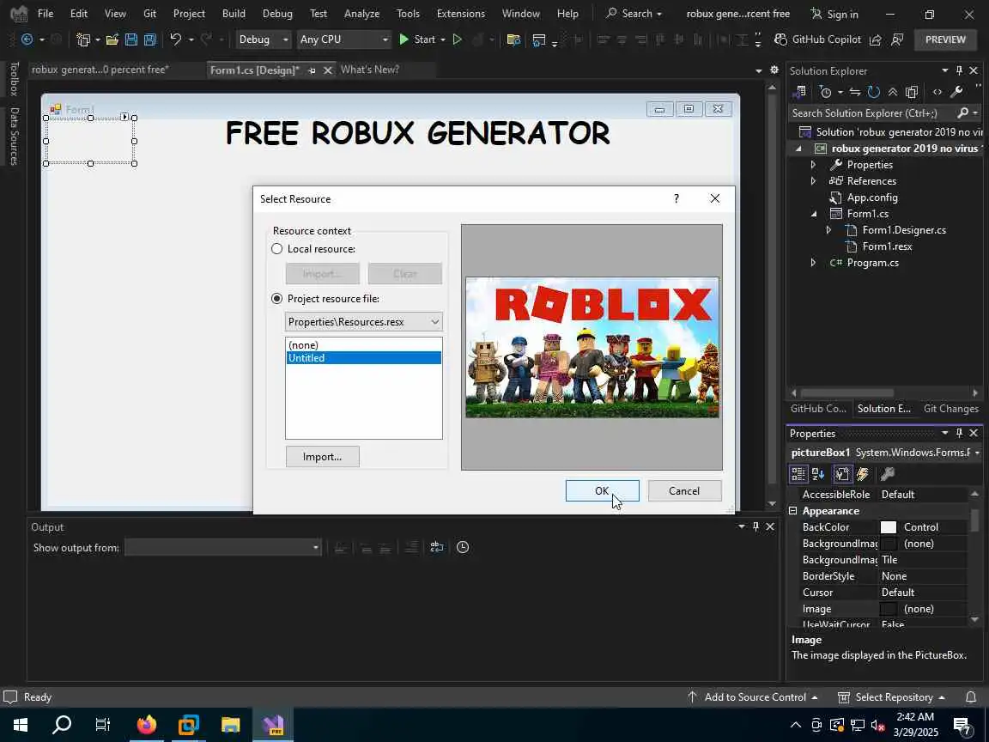Expand the Program.cs node
This screenshot has height=742, width=989.
click(813, 263)
